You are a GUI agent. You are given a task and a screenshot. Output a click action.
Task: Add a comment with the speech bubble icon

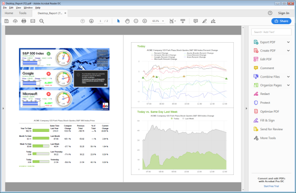tap(195, 21)
